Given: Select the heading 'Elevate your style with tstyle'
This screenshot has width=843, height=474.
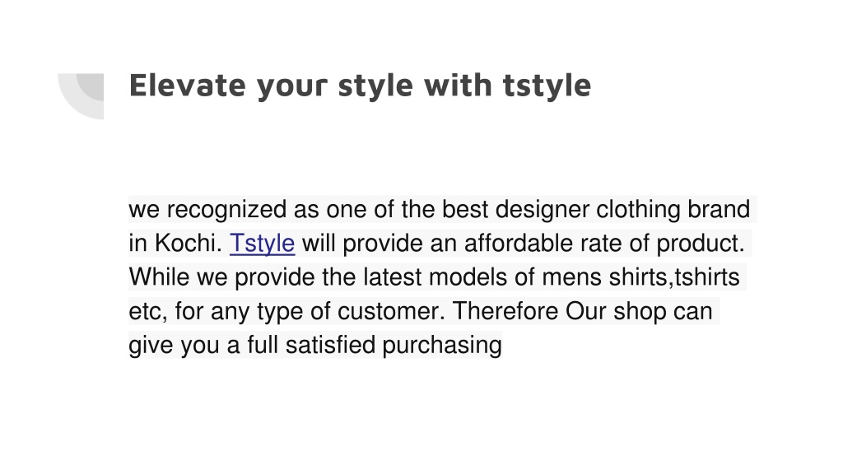Looking at the screenshot, I should coord(360,86).
